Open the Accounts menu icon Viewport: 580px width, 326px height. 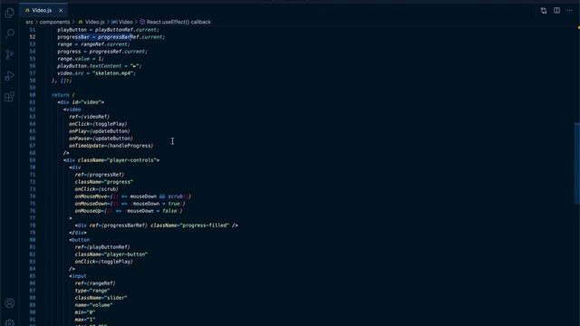(10, 303)
